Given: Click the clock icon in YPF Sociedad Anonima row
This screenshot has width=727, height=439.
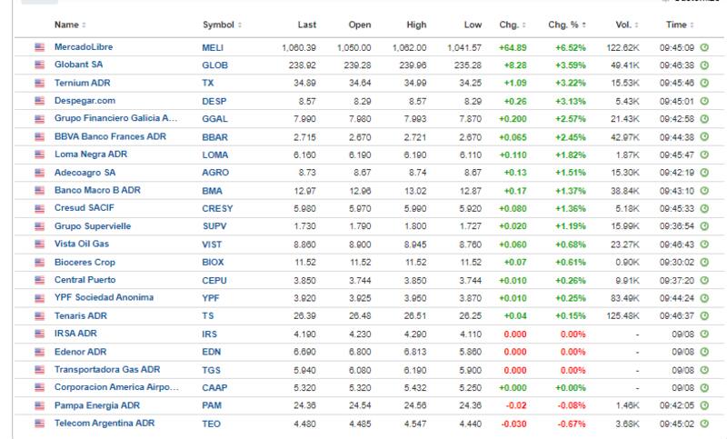Looking at the screenshot, I should pyautogui.click(x=705, y=298).
